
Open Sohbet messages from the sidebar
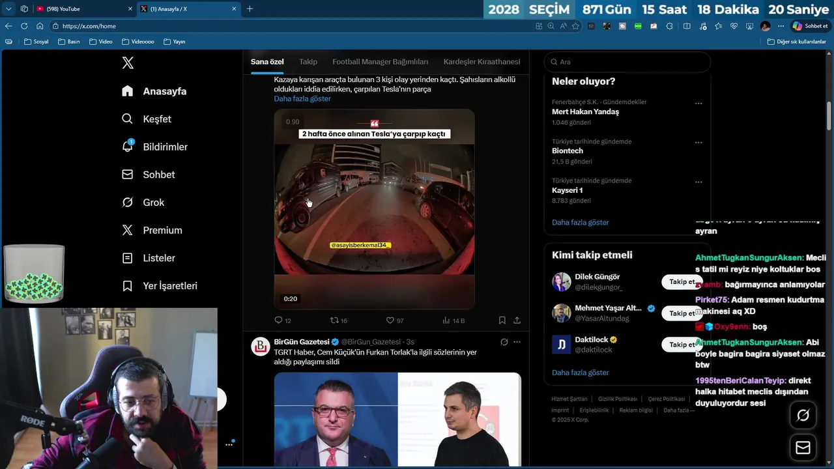pyautogui.click(x=149, y=175)
